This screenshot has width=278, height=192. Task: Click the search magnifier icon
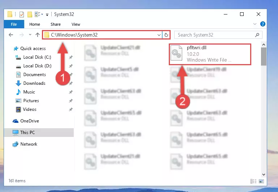coord(257,35)
